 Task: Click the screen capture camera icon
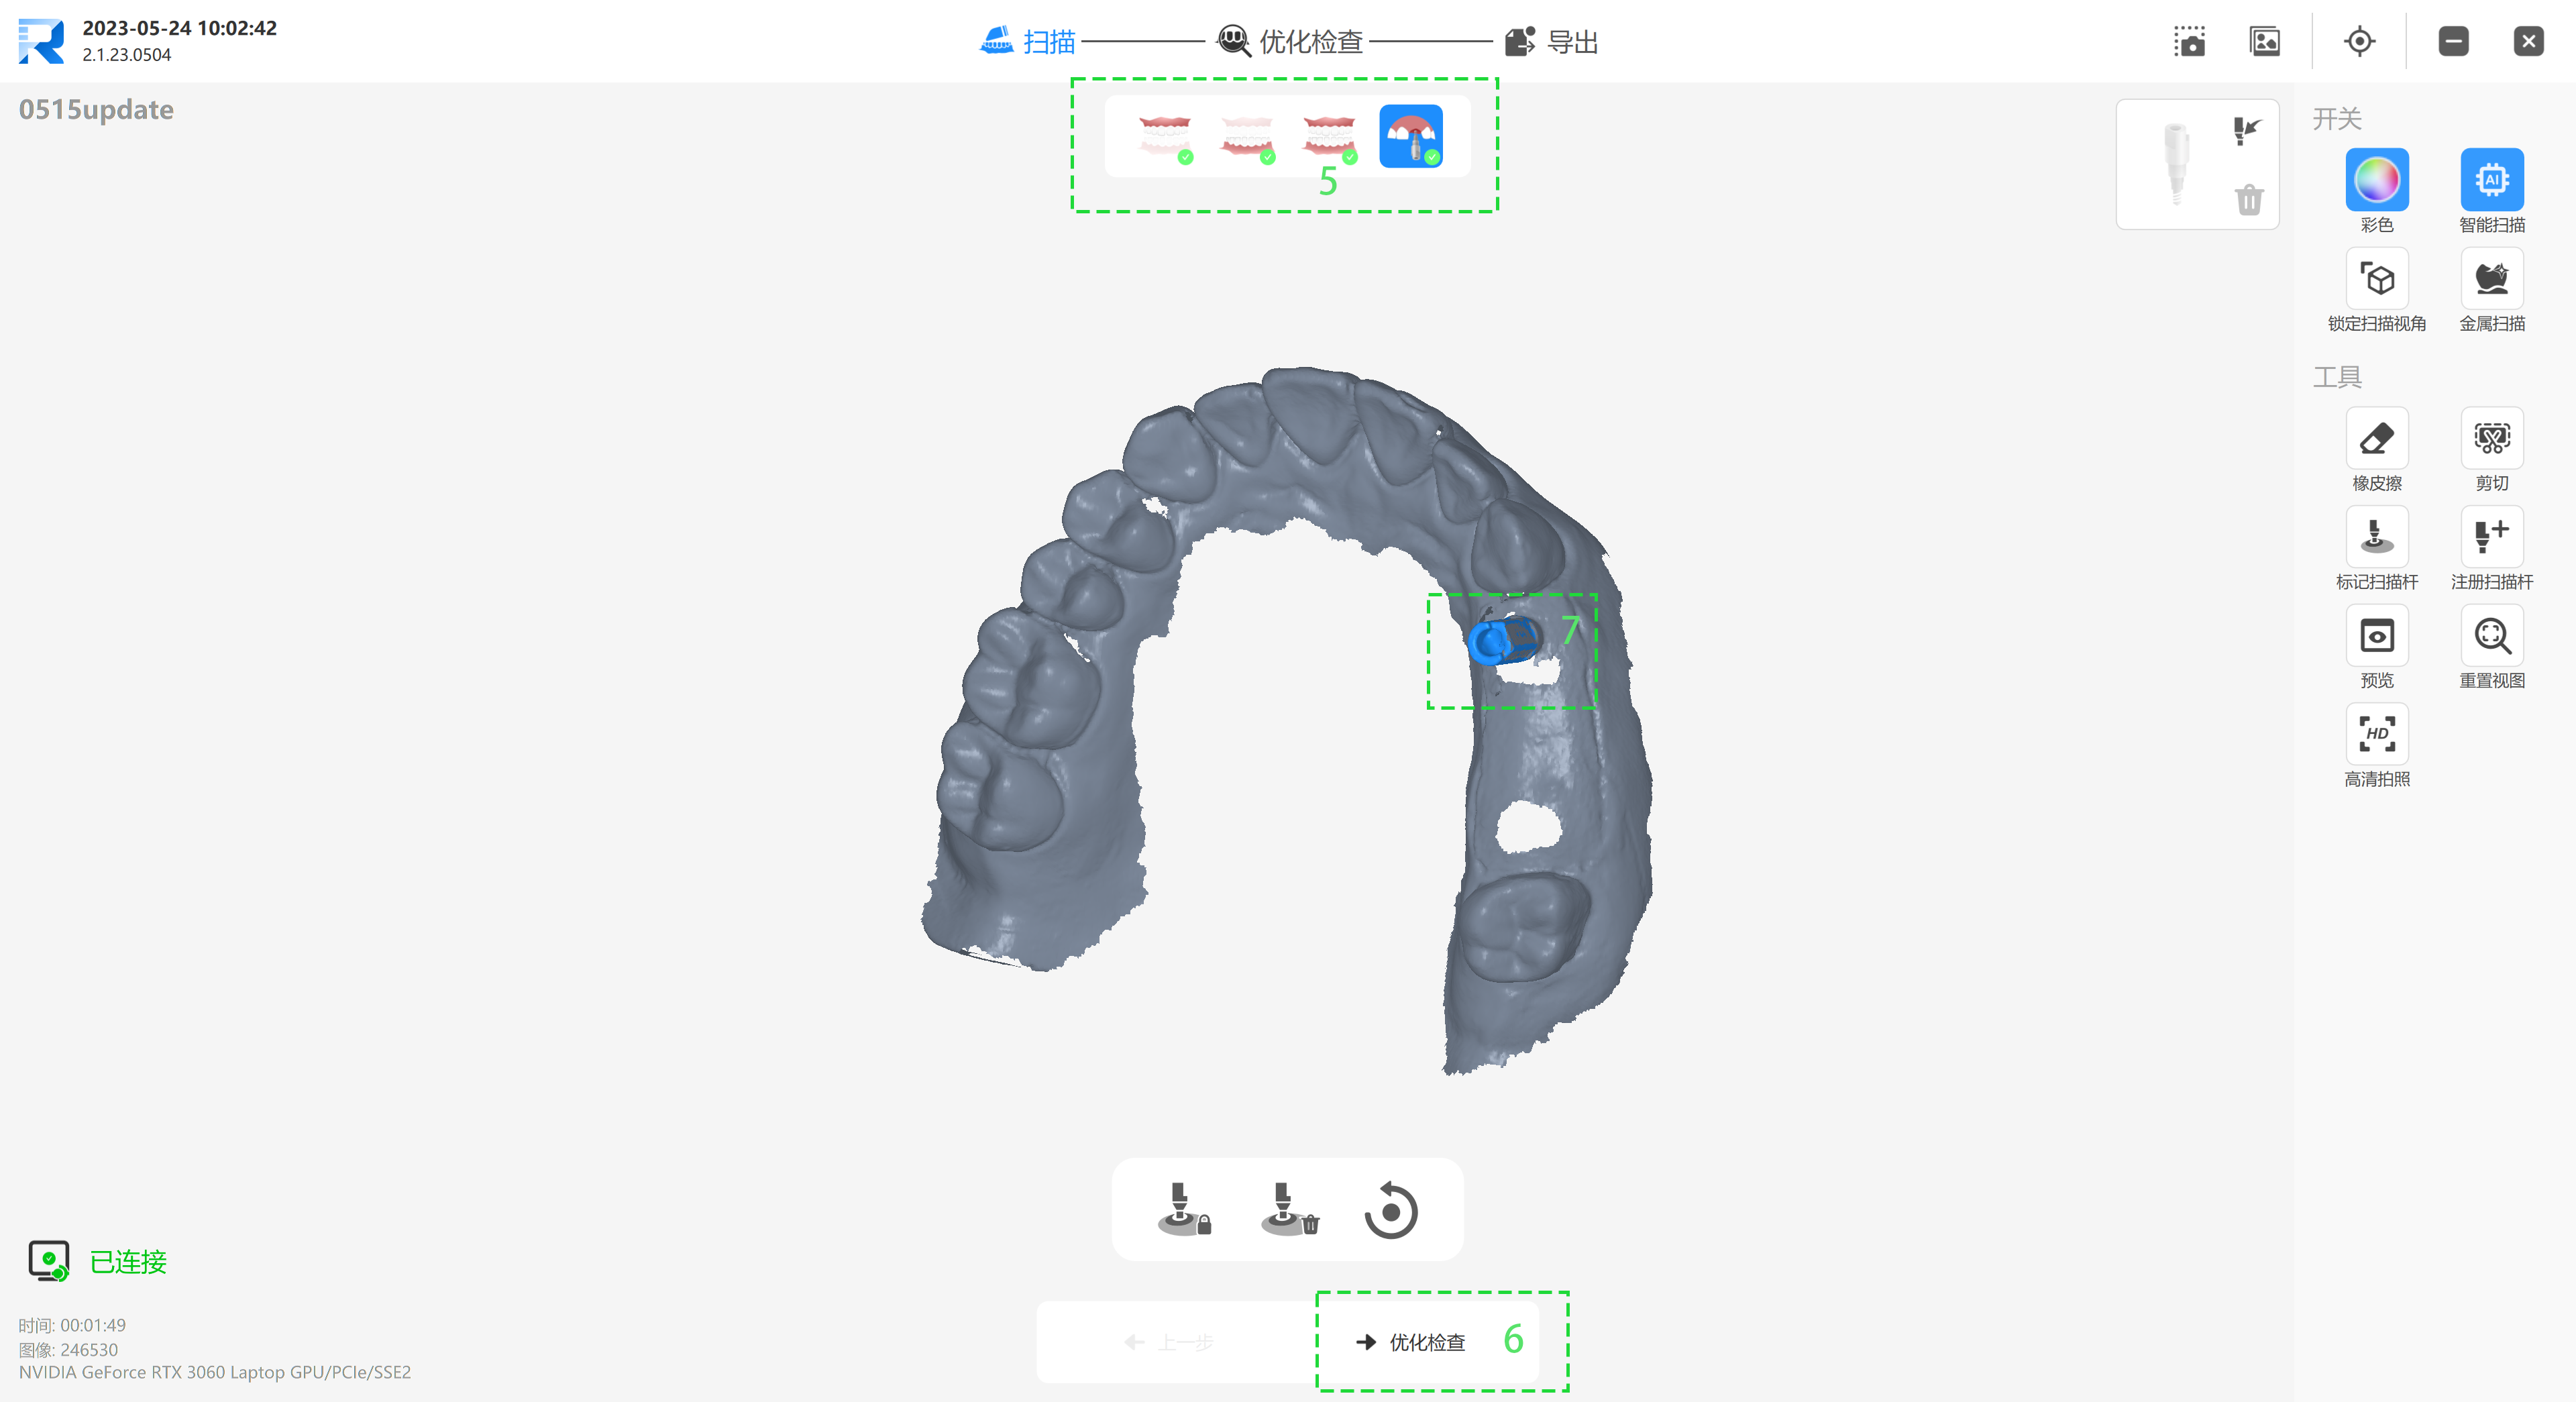[x=2189, y=42]
